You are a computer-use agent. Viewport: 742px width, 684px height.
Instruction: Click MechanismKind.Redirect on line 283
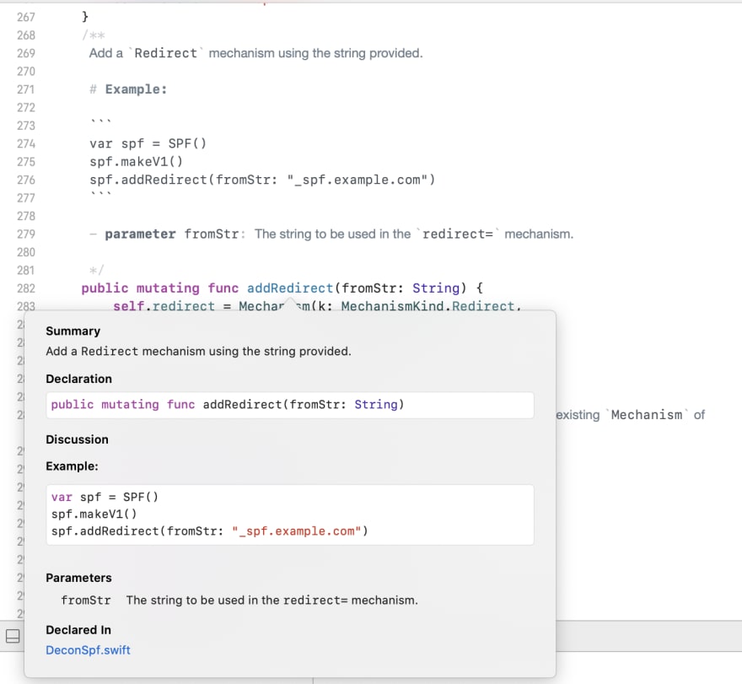pos(427,306)
